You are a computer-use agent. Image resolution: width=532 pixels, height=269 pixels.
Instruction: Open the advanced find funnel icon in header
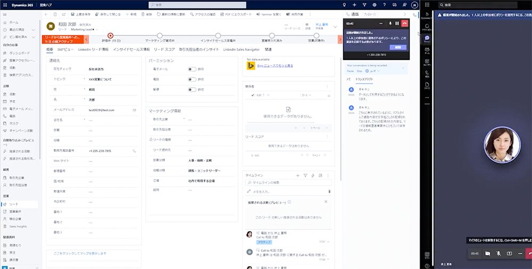tap(364, 5)
